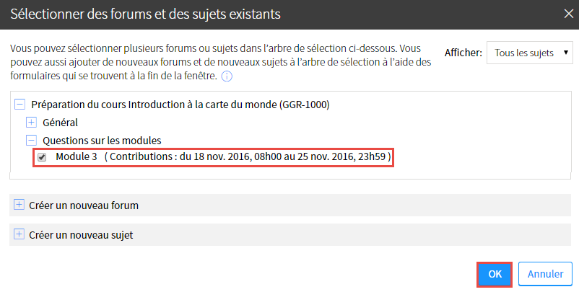This screenshot has height=292, width=579.
Task: Collapse the Questions sur les modules node
Action: 31,140
